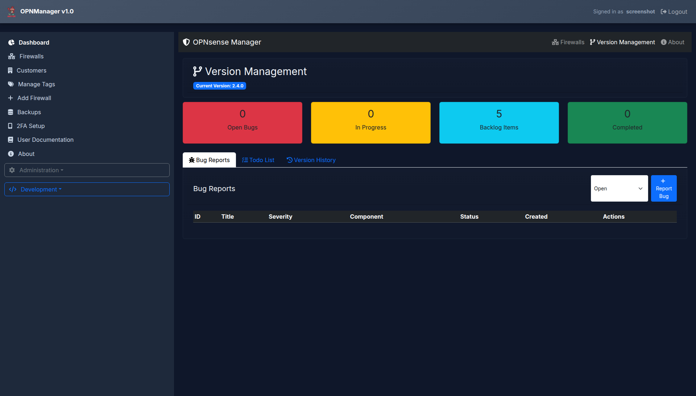696x396 pixels.
Task: Click the User Documentation book icon
Action: click(x=11, y=140)
